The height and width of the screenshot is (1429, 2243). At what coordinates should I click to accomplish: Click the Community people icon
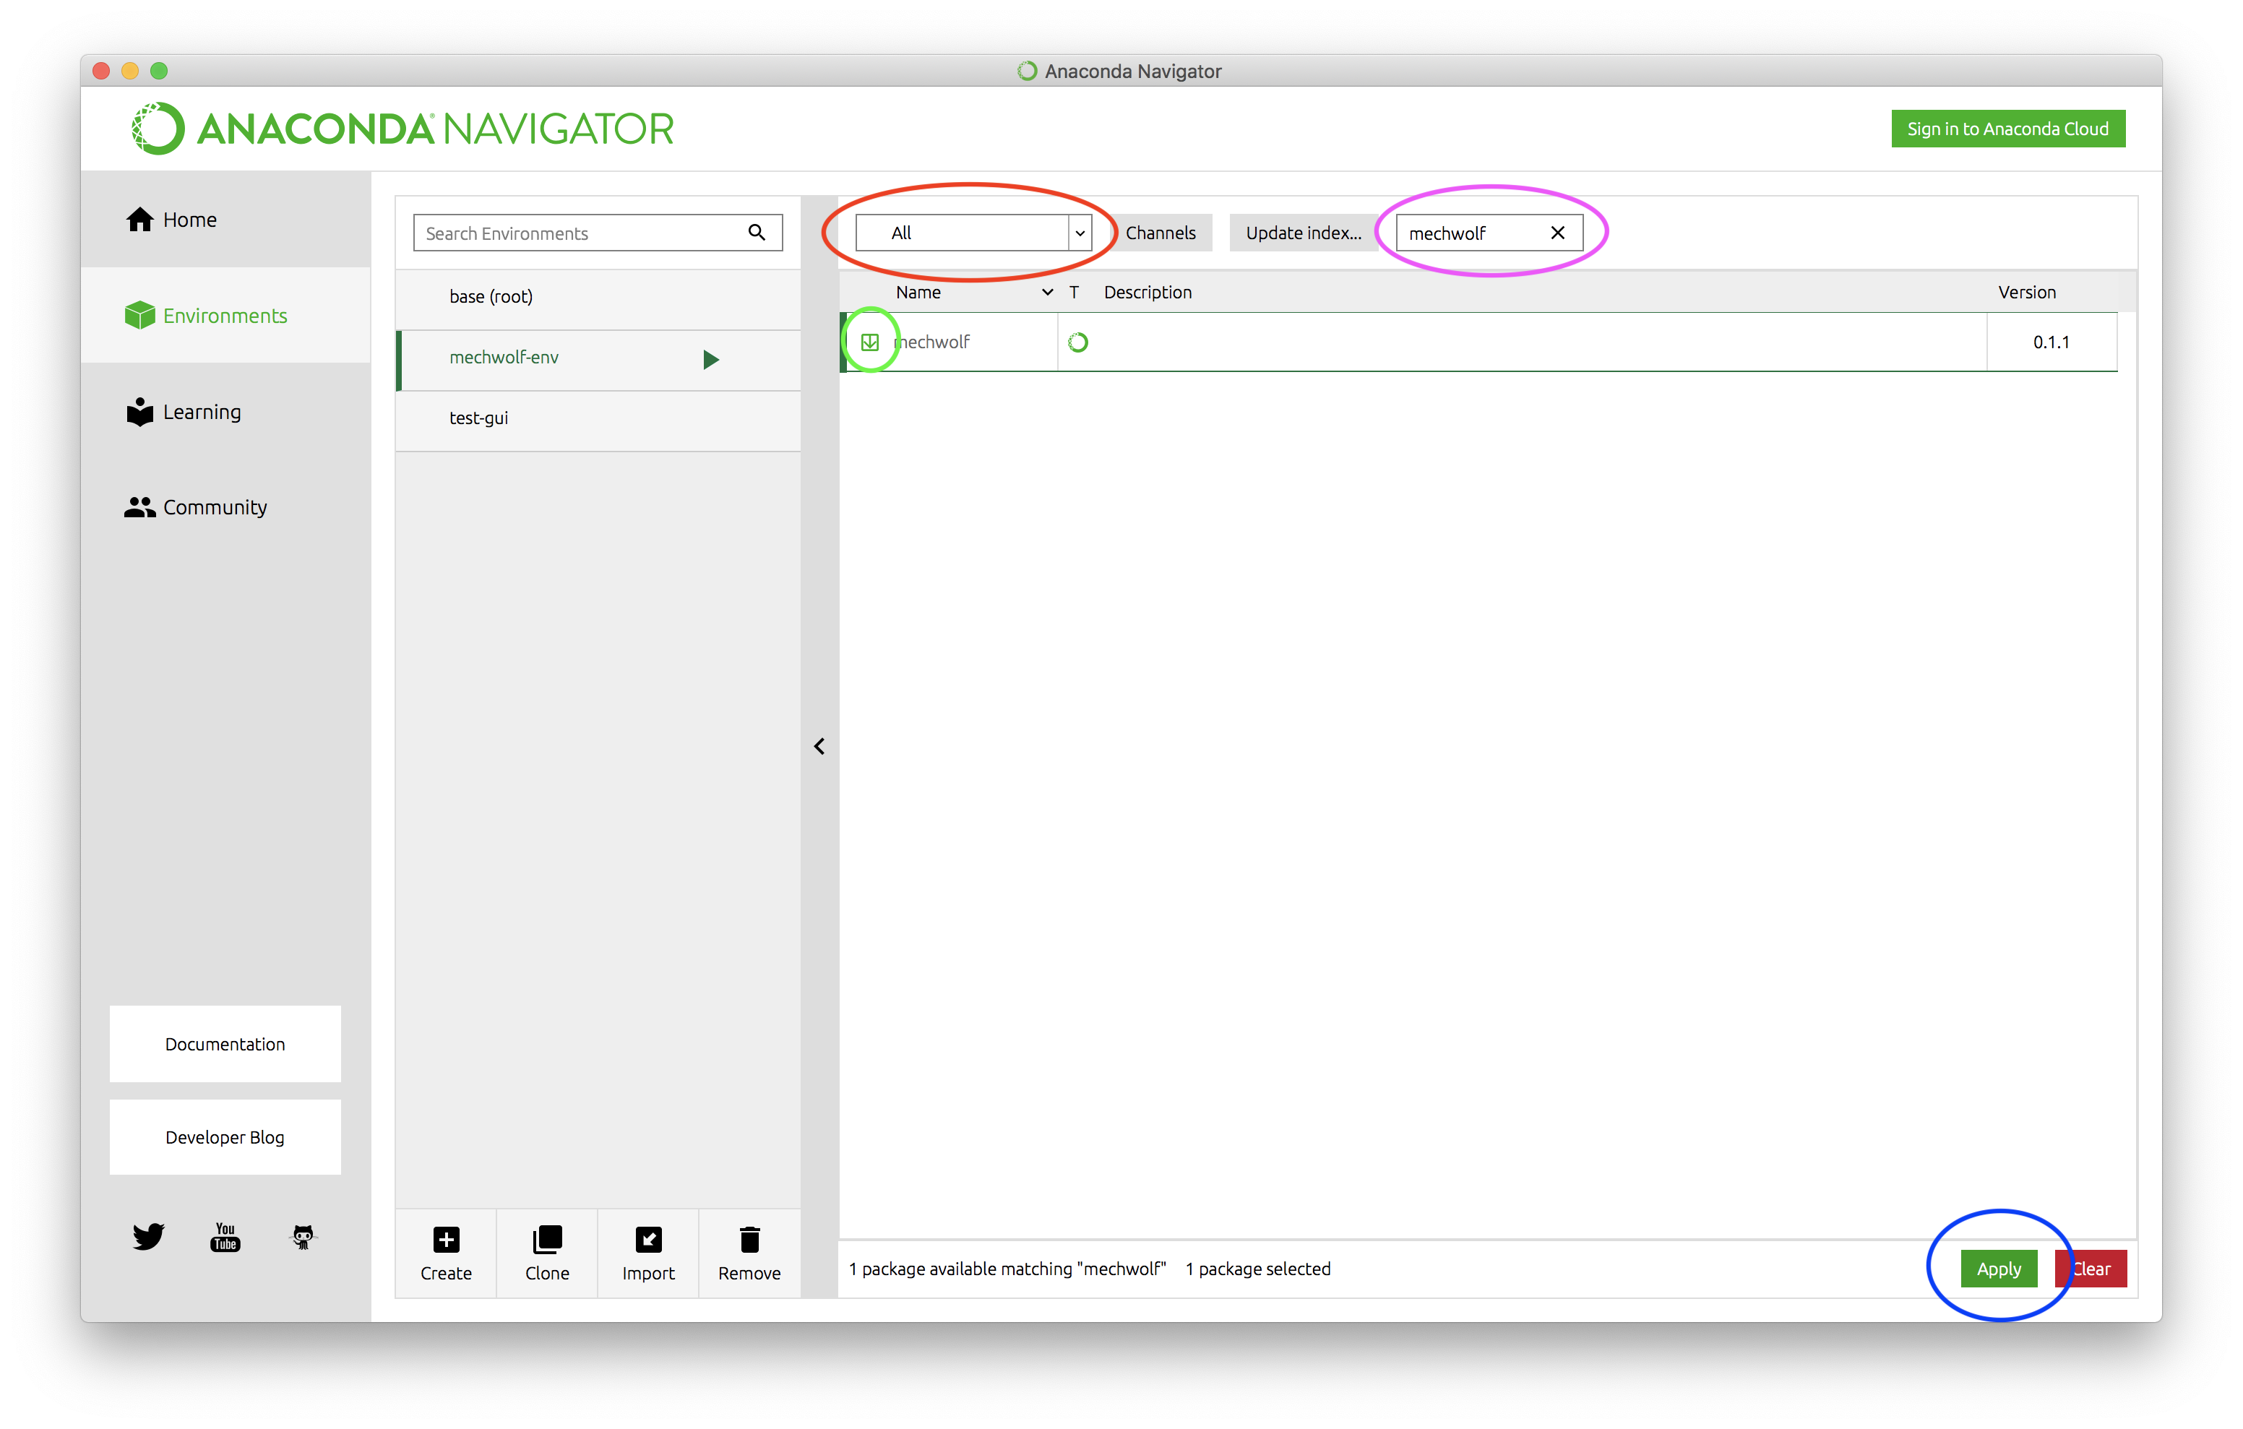[x=139, y=506]
